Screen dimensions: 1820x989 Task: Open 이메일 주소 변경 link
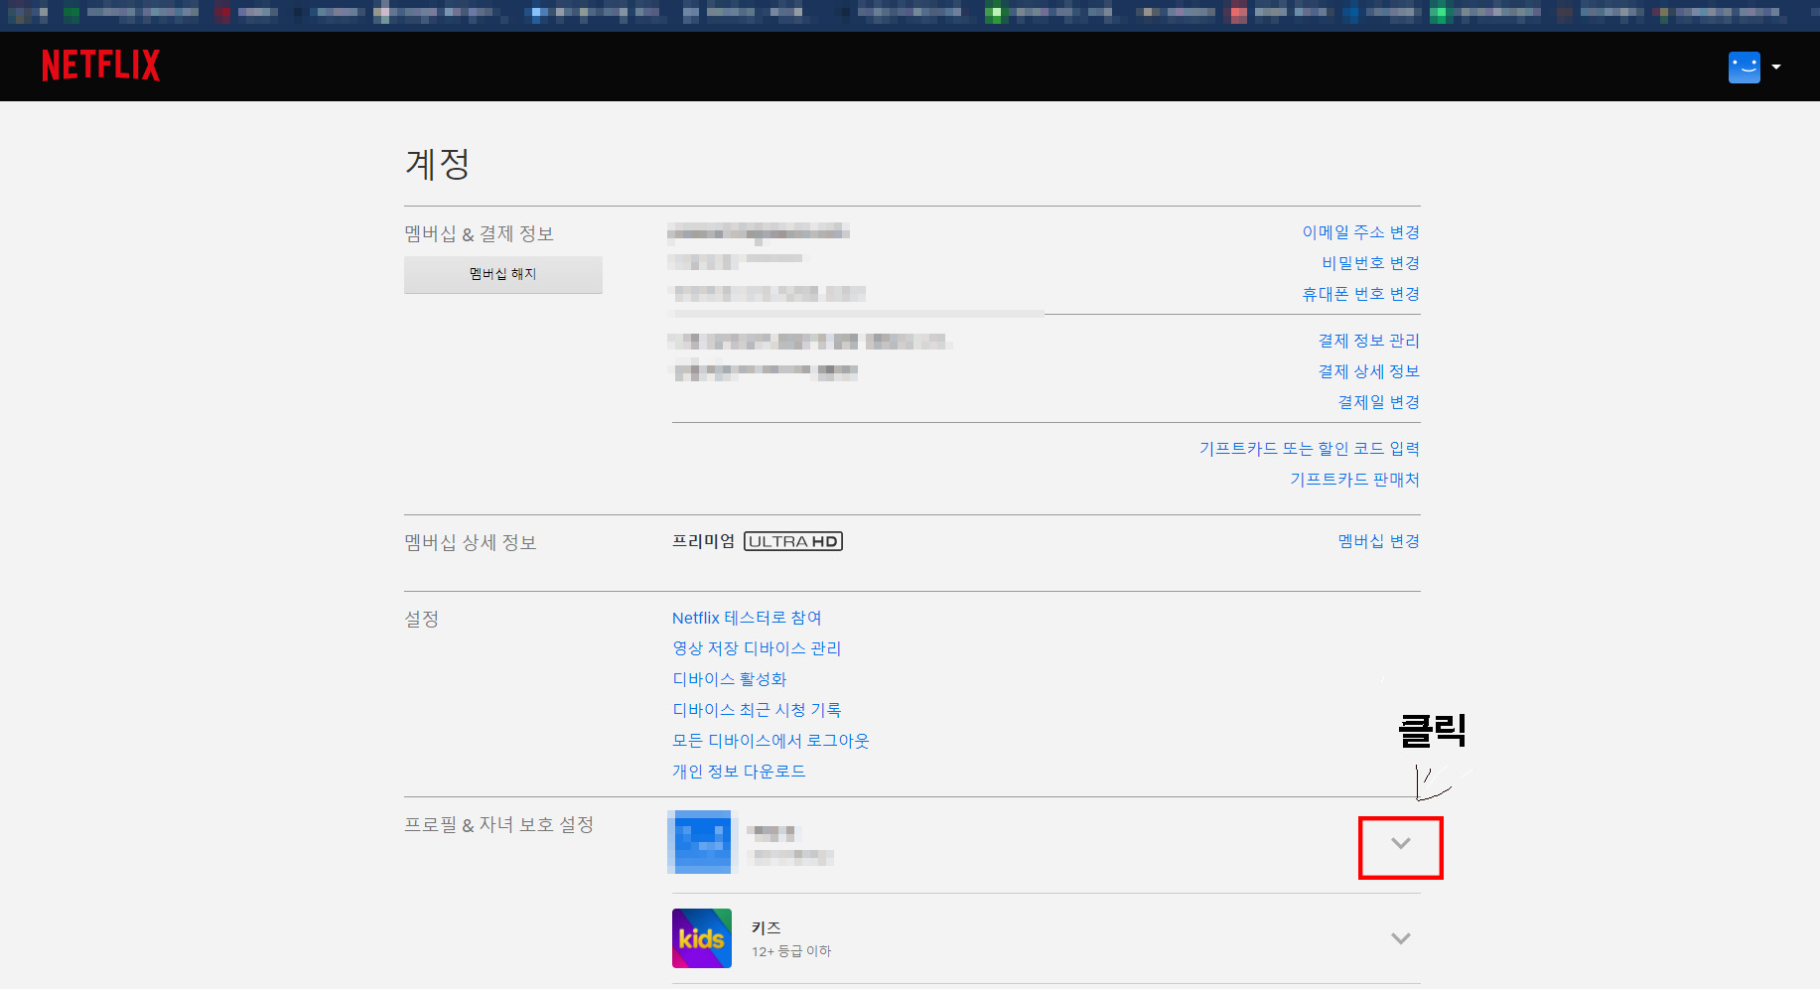pos(1360,232)
